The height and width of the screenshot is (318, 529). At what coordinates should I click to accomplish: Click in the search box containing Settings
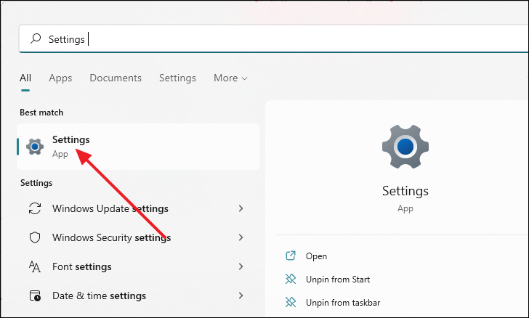[x=274, y=38]
